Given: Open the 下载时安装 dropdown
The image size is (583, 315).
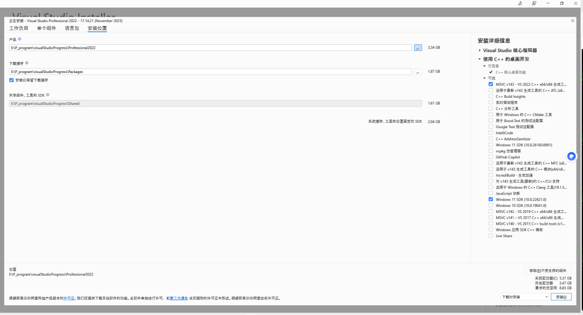Looking at the screenshot, I should point(525,297).
